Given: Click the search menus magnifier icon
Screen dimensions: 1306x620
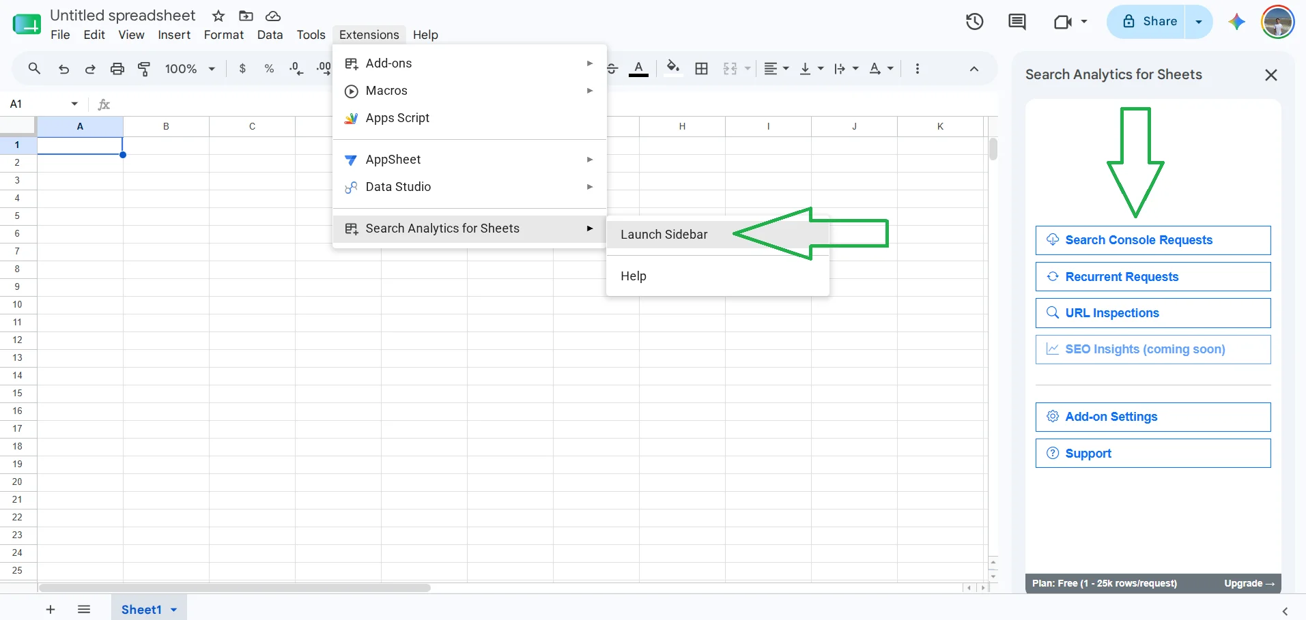Looking at the screenshot, I should 34,68.
